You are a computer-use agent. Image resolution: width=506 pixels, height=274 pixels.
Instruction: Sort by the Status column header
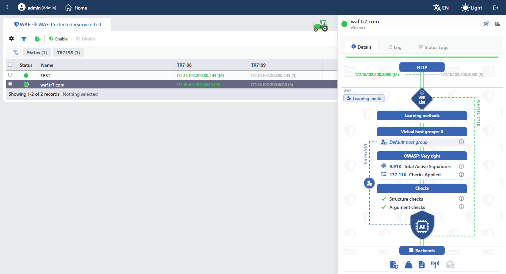pyautogui.click(x=26, y=65)
